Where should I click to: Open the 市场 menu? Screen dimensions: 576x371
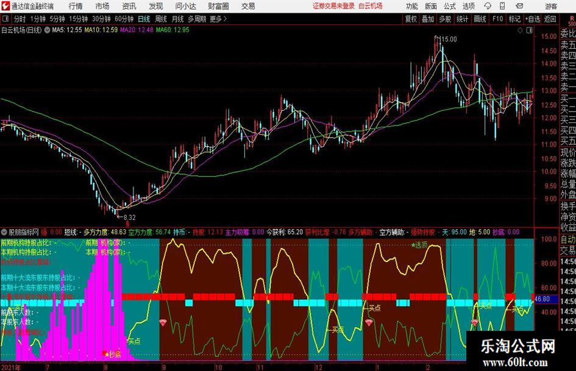[102, 6]
